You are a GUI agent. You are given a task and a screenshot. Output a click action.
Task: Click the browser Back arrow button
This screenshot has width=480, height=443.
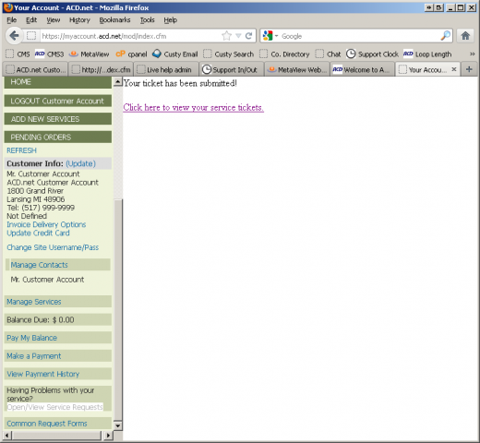(x=14, y=36)
